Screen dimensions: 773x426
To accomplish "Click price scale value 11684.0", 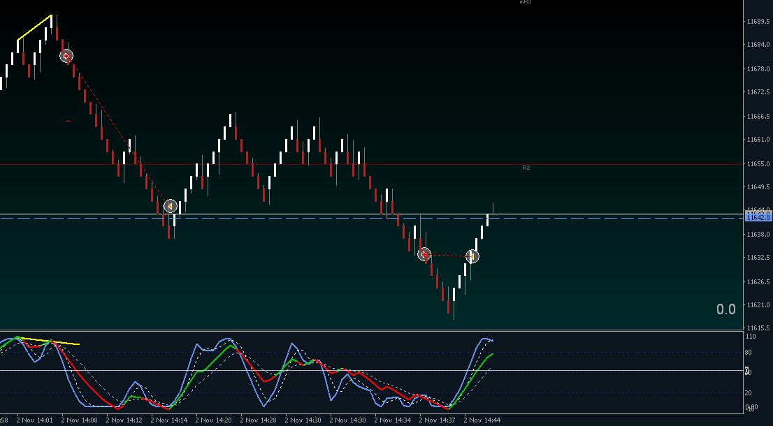I will click(759, 44).
